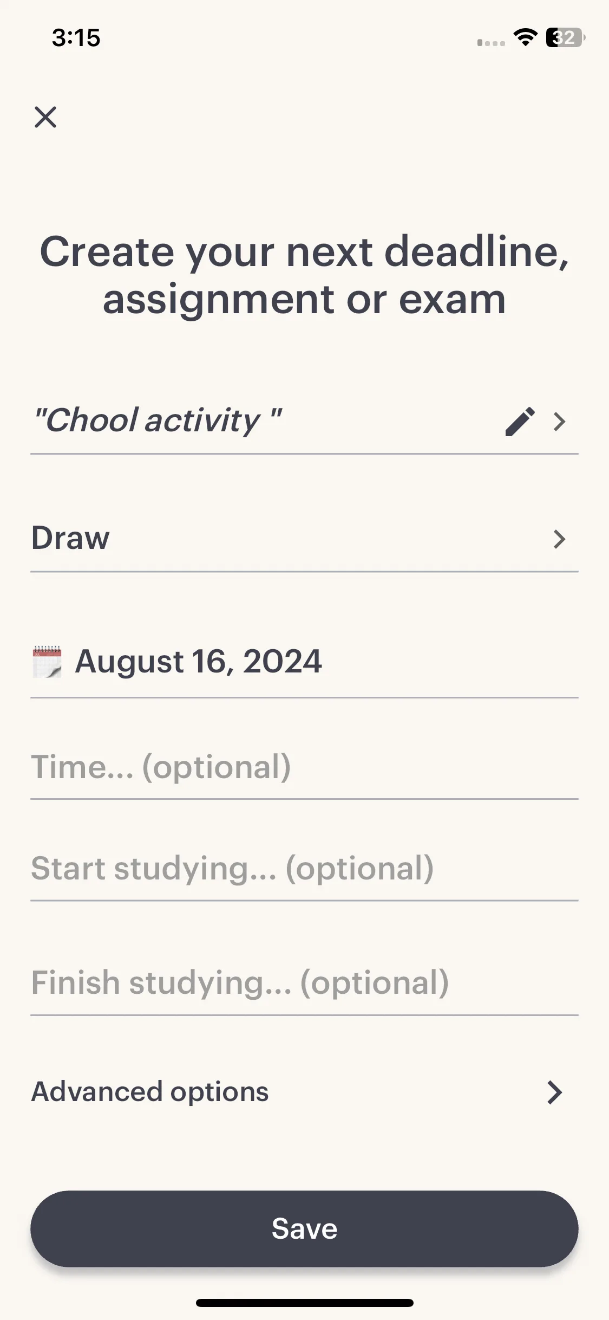The image size is (609, 1320).
Task: Tap the cellular signal dots
Action: tap(491, 42)
